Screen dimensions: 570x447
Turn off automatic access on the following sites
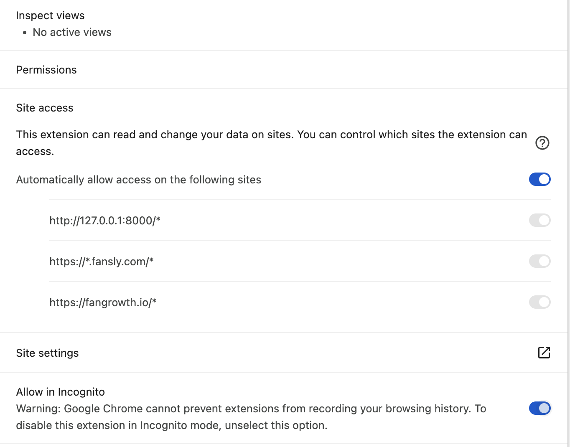[539, 179]
